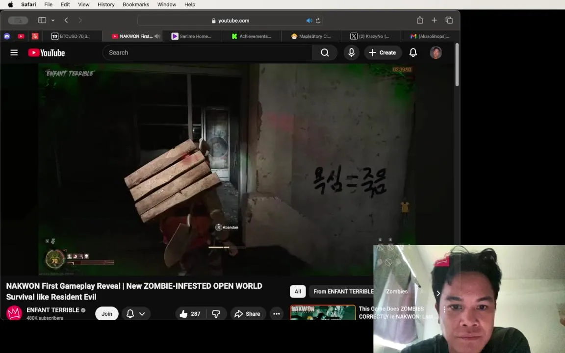The width and height of the screenshot is (565, 353).
Task: Start voice search with microphone icon
Action: 351,52
